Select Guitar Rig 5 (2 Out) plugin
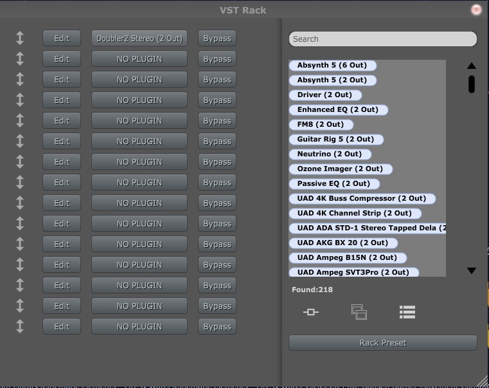 coord(336,139)
